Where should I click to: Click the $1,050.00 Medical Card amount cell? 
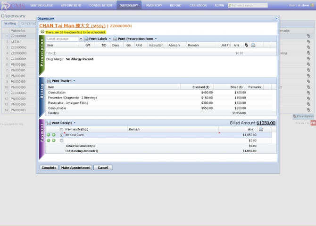238,135
